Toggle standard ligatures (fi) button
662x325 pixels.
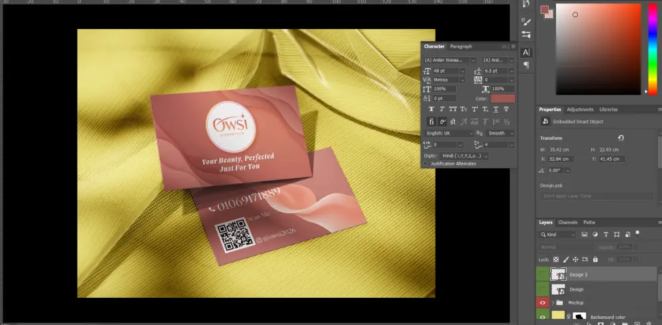432,122
